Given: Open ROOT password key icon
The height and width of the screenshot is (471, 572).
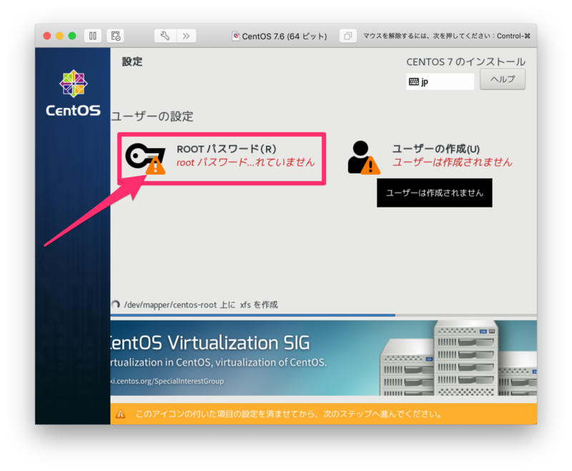Looking at the screenshot, I should click(146, 158).
